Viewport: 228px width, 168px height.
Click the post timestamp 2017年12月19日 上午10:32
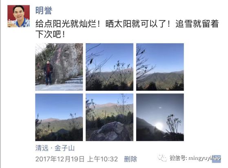click(x=77, y=159)
